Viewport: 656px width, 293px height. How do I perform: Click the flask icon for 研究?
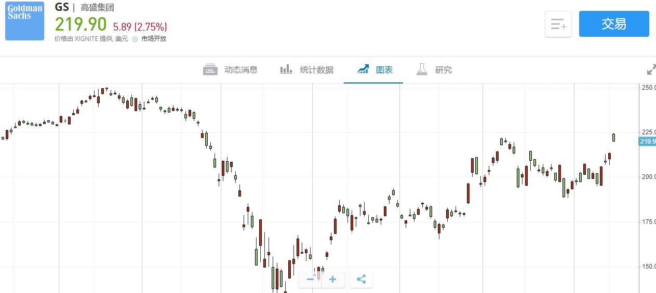tap(423, 69)
